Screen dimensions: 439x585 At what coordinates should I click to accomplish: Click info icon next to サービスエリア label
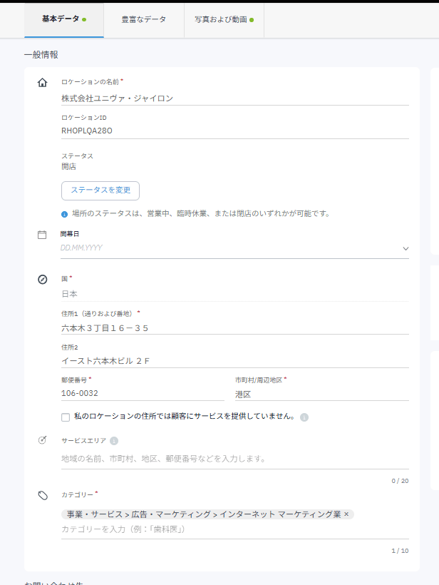coord(114,441)
